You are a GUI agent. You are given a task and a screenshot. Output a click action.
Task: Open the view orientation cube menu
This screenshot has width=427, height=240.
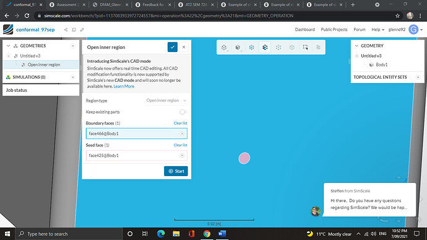tap(224, 47)
